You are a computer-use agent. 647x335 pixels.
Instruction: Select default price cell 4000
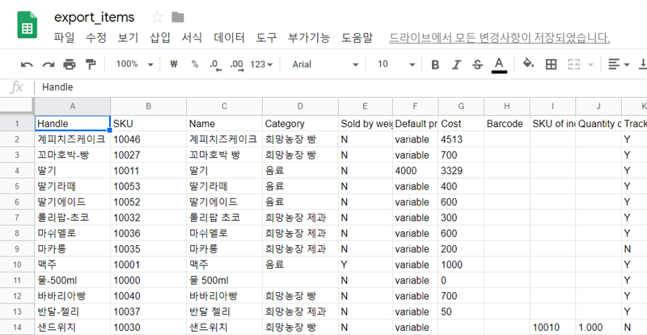[x=415, y=171]
